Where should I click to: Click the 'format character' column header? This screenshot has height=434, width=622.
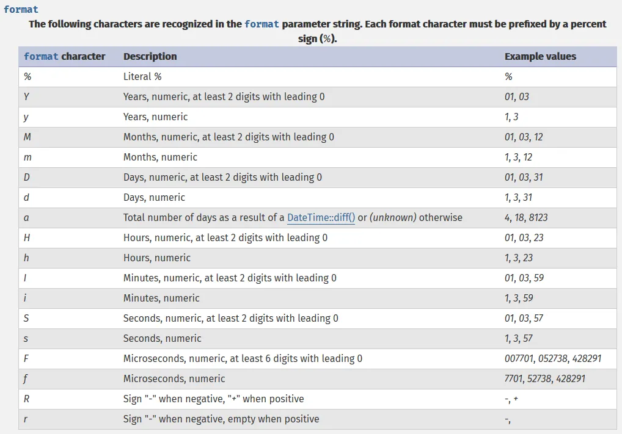click(64, 56)
